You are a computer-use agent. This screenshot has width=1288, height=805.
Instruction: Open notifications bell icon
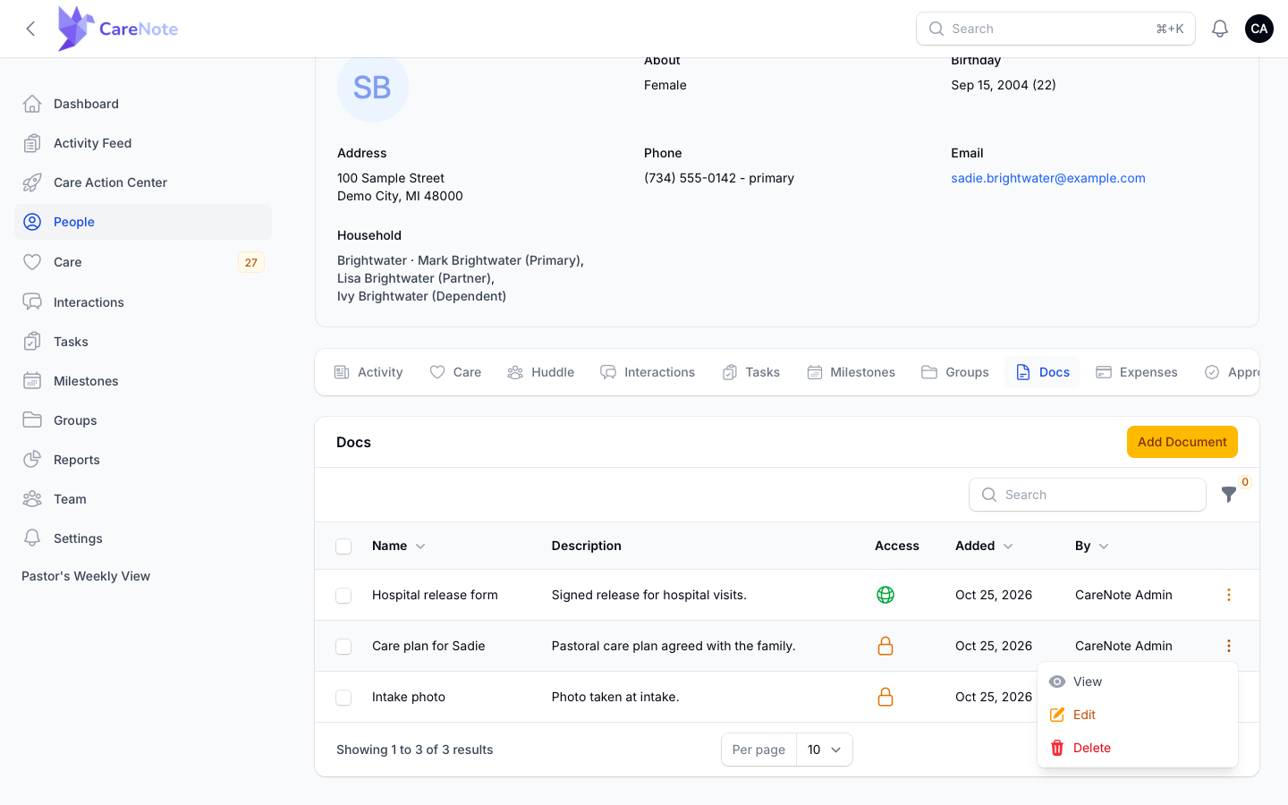[1220, 29]
